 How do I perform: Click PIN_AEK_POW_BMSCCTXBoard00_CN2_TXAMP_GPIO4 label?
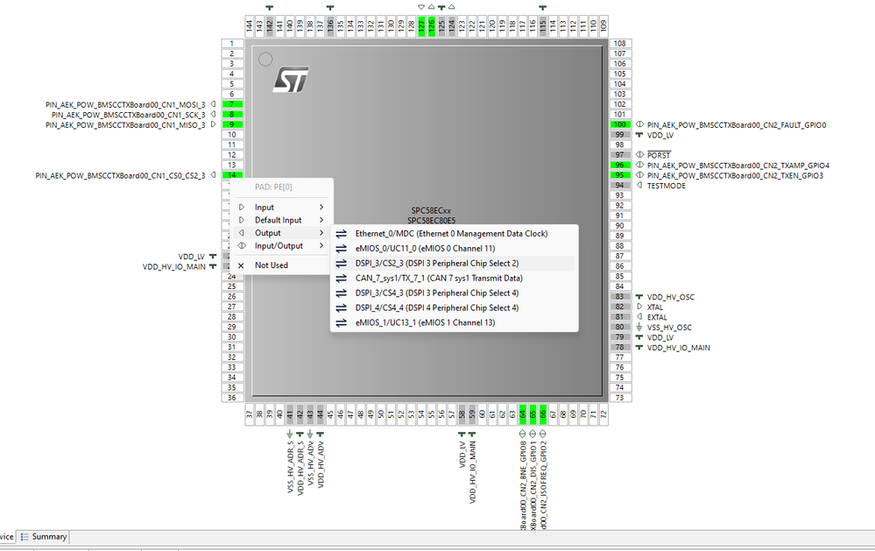(738, 166)
